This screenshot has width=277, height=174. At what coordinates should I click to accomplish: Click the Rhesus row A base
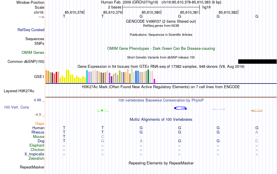click(x=257, y=132)
